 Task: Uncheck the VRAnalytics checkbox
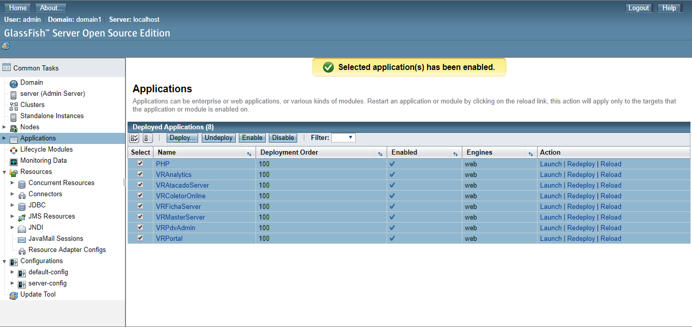(x=140, y=174)
